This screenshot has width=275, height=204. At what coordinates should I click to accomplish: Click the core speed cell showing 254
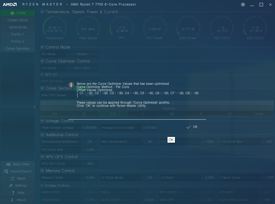(x=55, y=114)
